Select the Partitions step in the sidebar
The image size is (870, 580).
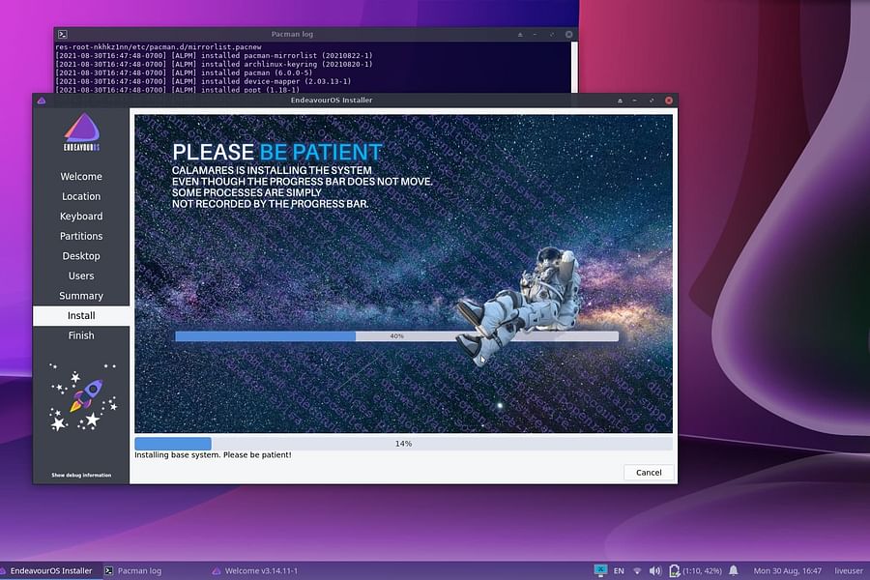(x=80, y=236)
